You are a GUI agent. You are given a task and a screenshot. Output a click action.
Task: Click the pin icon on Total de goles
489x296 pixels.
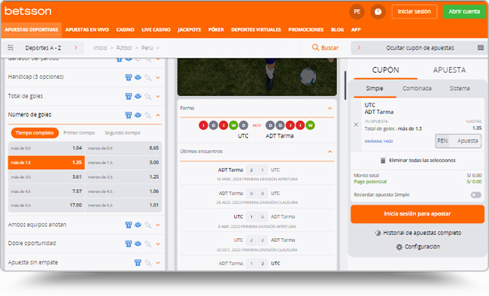tap(148, 96)
